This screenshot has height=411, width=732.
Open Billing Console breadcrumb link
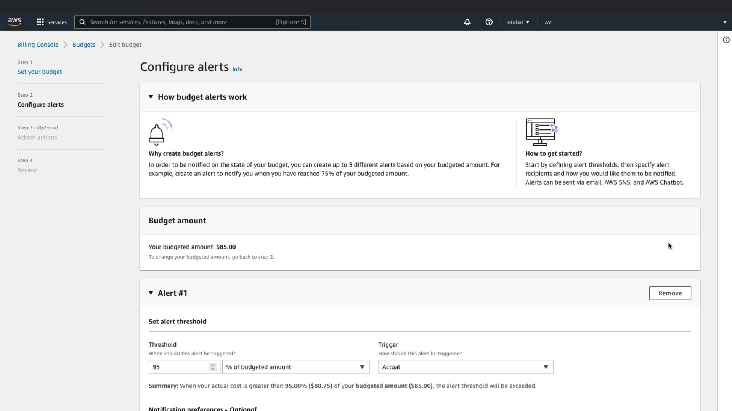(x=38, y=45)
